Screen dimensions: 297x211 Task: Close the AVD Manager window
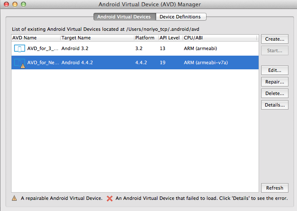[x=6, y=4]
